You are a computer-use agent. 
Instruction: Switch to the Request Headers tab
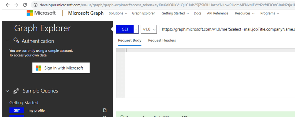pyautogui.click(x=162, y=41)
